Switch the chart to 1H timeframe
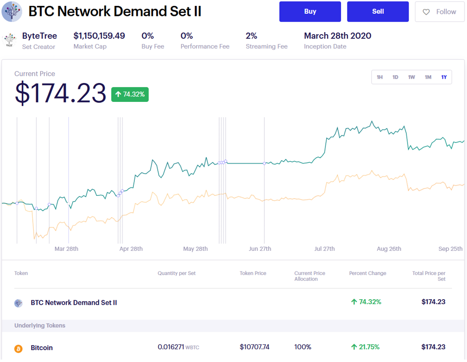467x362 pixels. pos(380,77)
